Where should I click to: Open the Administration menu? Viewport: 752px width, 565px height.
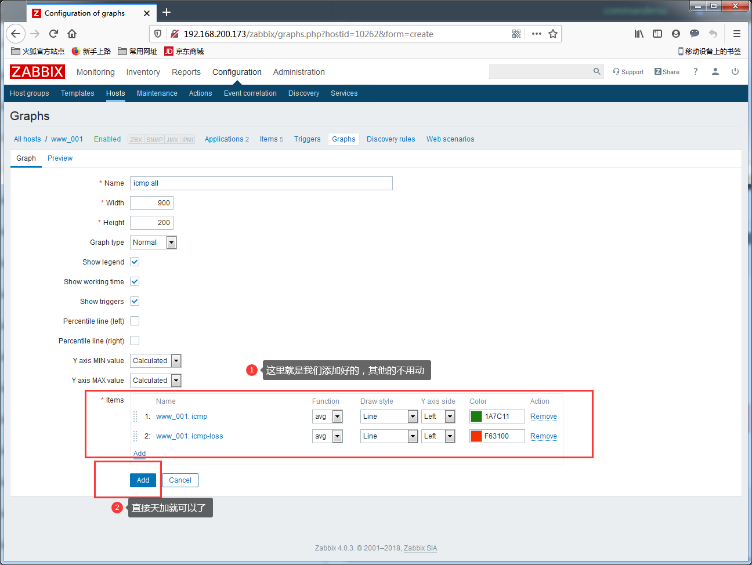(299, 72)
